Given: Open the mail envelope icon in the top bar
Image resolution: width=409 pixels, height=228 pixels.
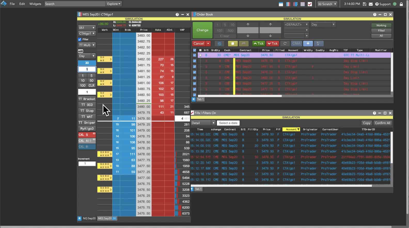Looking at the screenshot, I should tap(371, 4).
